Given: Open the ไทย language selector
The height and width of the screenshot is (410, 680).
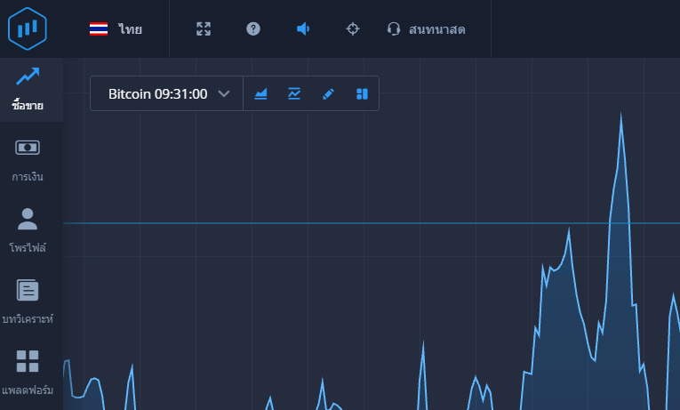Looking at the screenshot, I should click(x=116, y=29).
